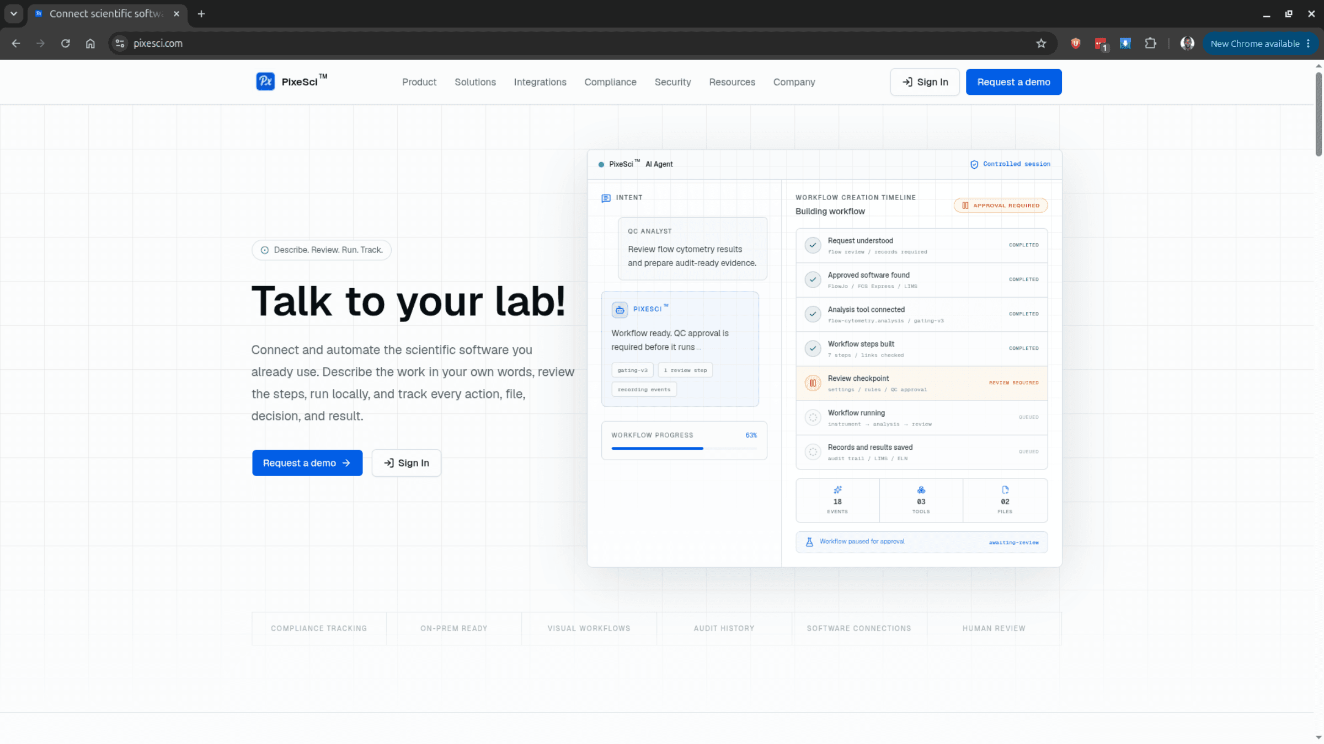Screen dimensions: 1324x744
Task: Click the Approval Required badge
Action: click(1001, 206)
